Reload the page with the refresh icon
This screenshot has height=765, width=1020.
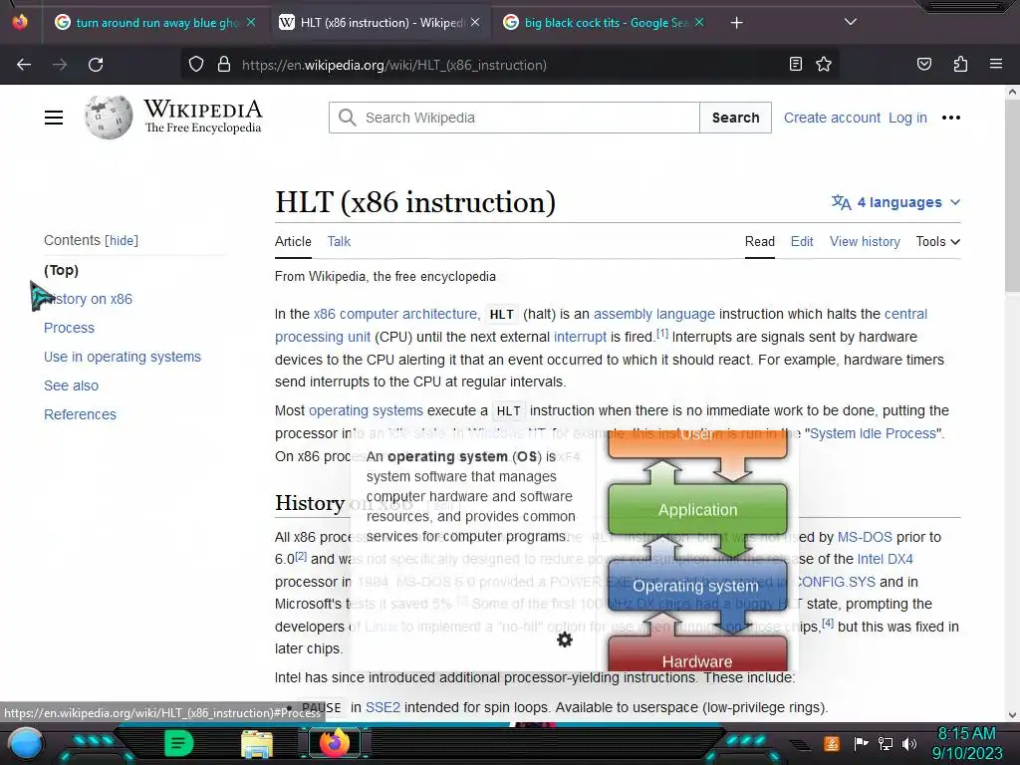coord(96,65)
